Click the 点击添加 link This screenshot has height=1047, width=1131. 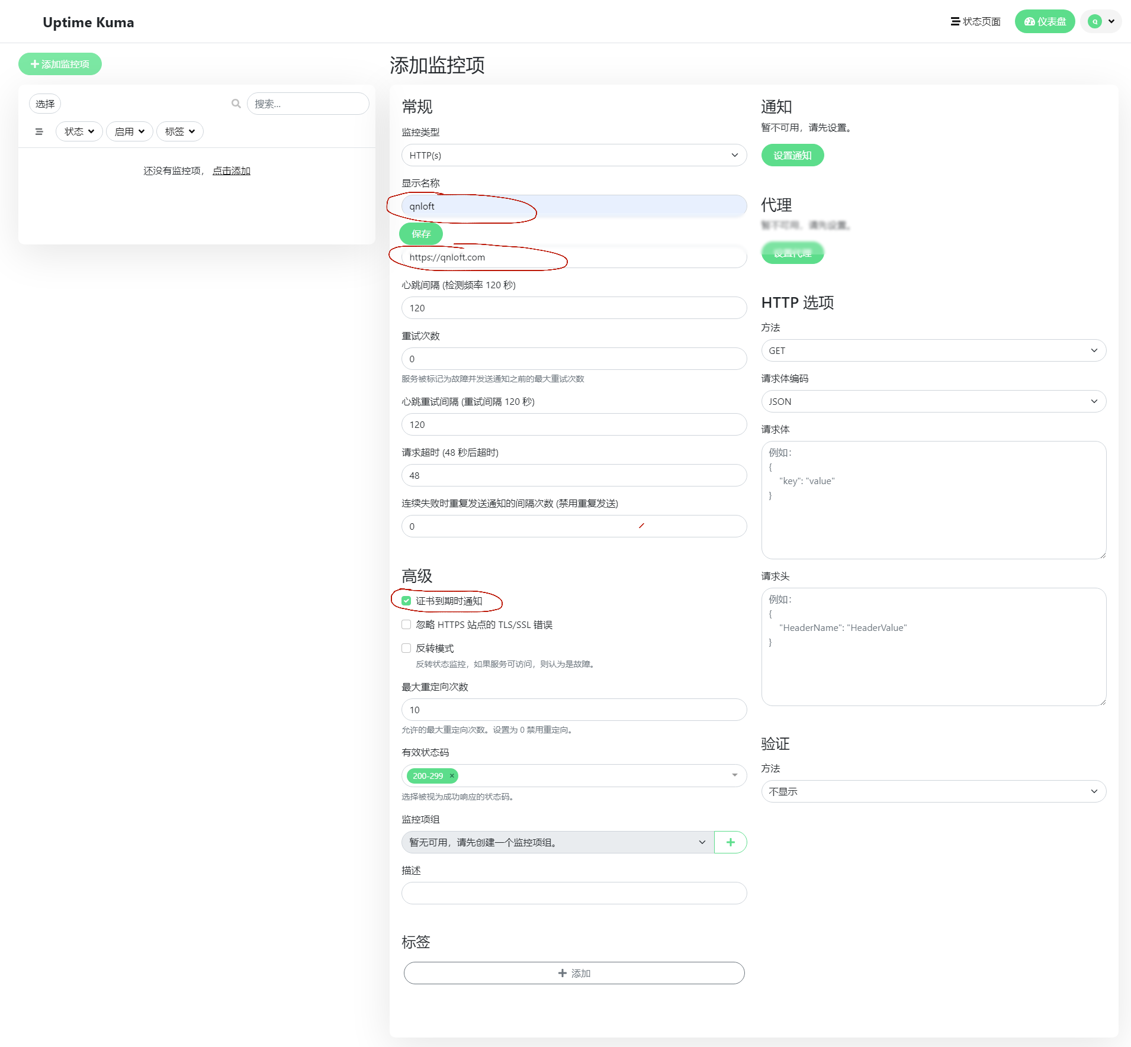coord(232,170)
